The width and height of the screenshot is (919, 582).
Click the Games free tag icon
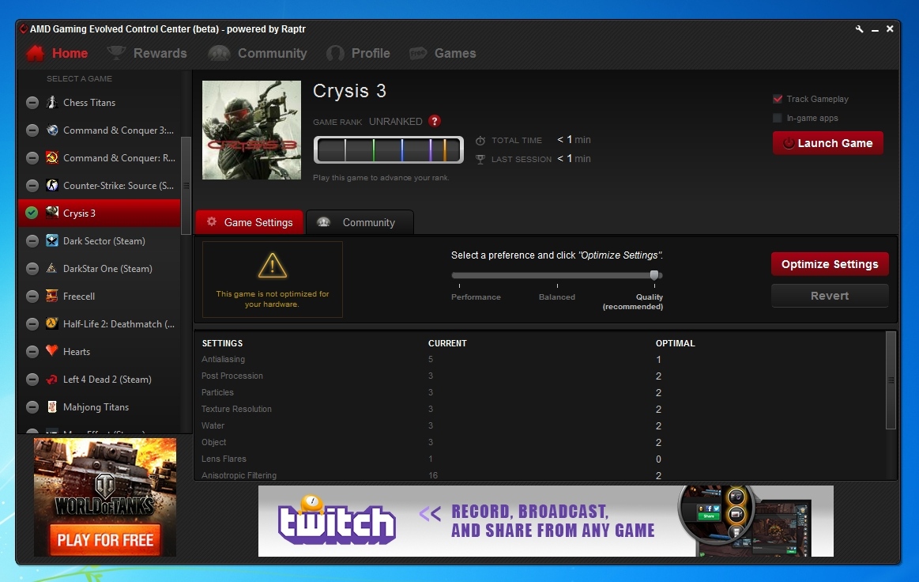click(418, 54)
